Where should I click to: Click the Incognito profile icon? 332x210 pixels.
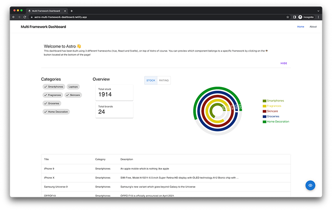301,17
